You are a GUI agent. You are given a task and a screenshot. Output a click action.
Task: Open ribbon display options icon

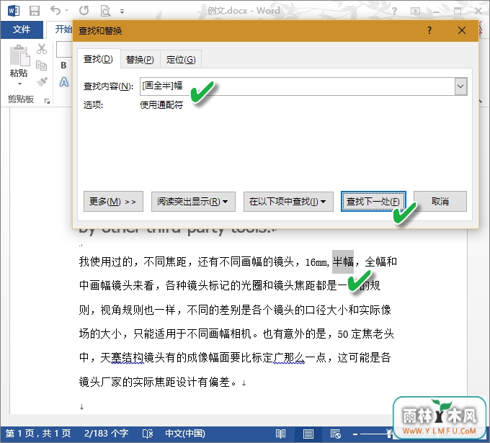415,11
